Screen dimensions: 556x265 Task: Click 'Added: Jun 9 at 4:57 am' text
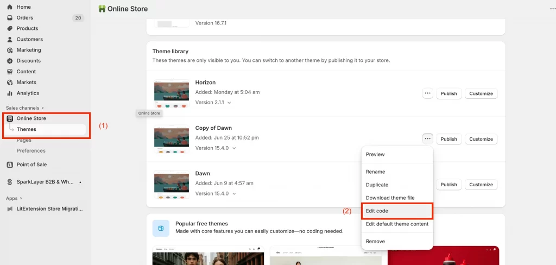pyautogui.click(x=224, y=184)
